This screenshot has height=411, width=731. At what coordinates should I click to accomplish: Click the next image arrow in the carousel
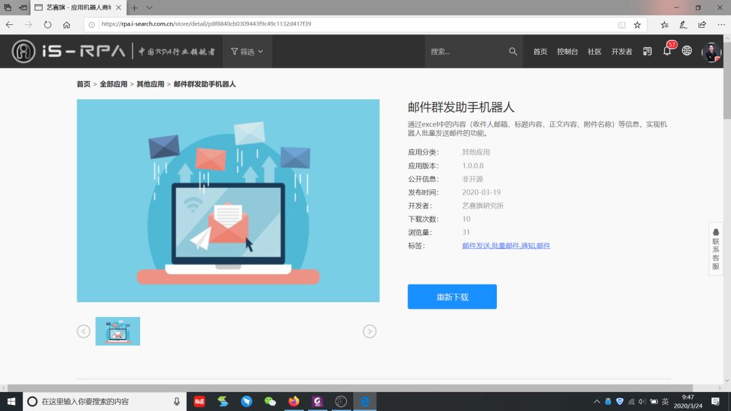[370, 331]
